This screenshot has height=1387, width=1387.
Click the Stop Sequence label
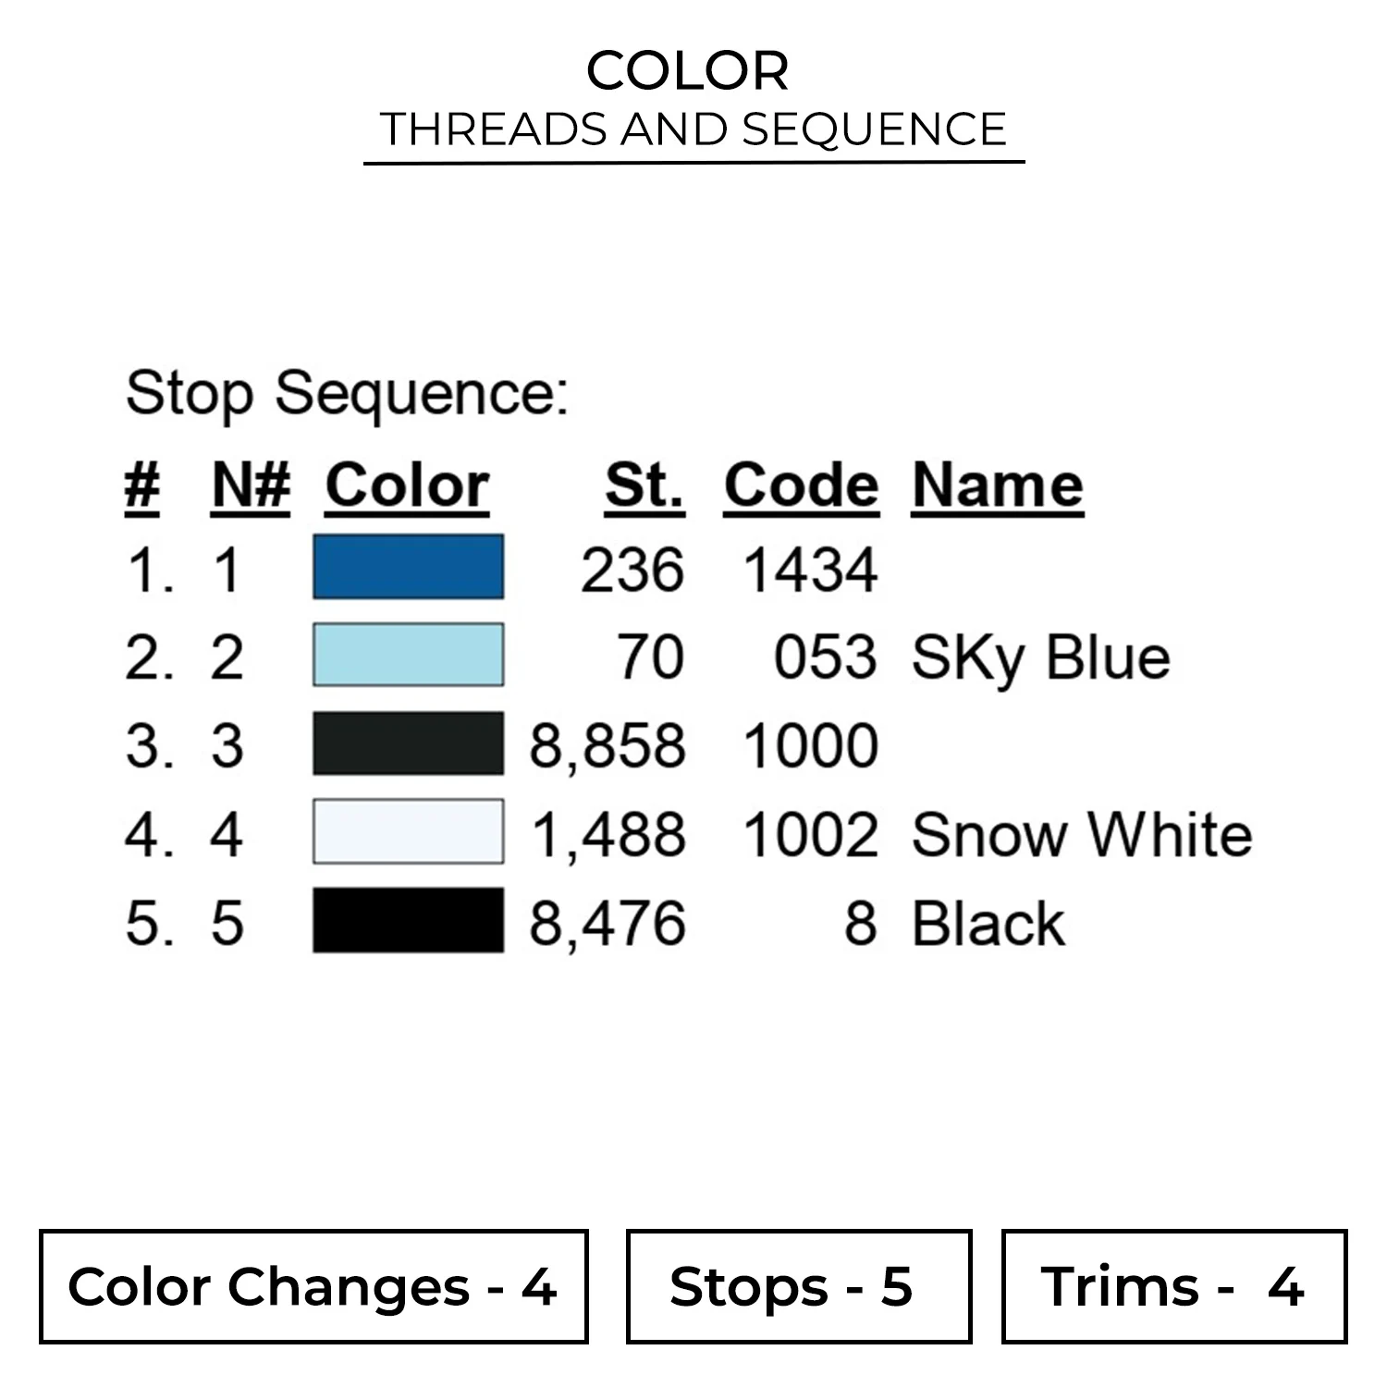pos(347,394)
